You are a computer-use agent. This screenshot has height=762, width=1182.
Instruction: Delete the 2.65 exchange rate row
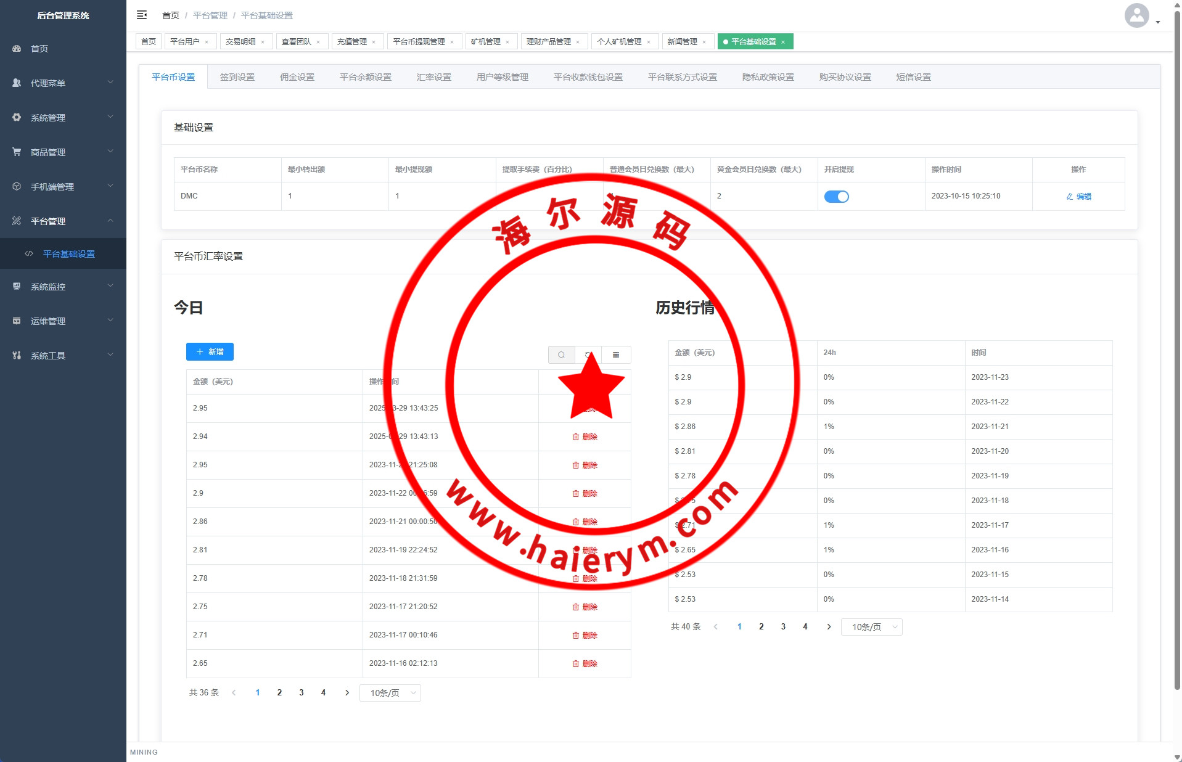point(585,663)
